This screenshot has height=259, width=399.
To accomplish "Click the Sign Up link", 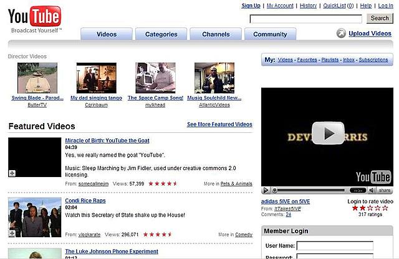I will pos(251,6).
